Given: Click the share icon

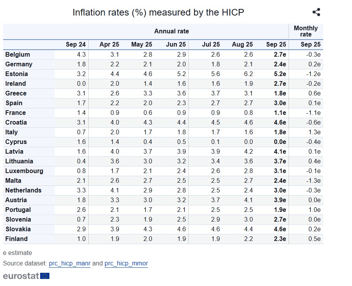Looking at the screenshot, I should 316,12.
